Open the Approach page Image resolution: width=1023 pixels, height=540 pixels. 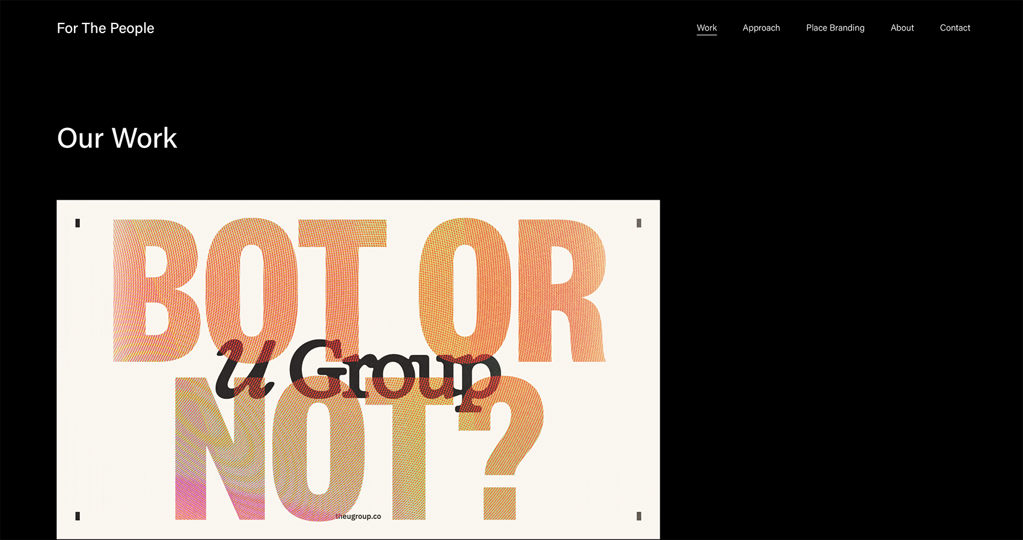(761, 28)
